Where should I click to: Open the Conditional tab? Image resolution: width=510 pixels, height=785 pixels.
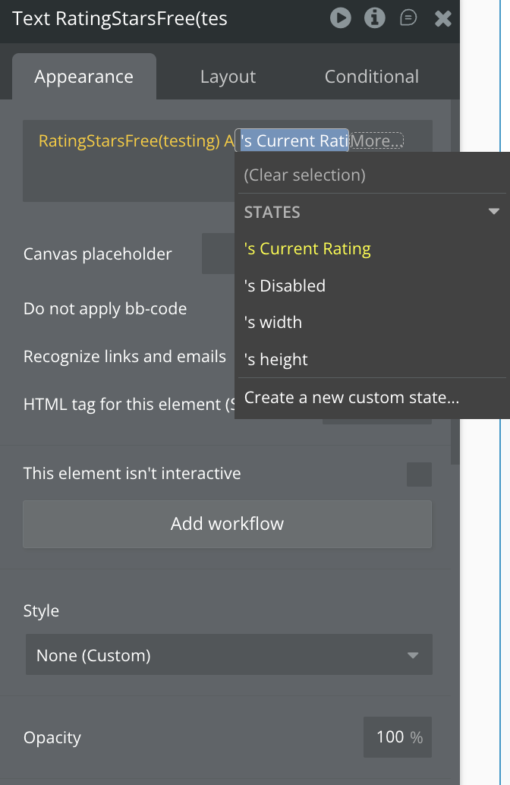(371, 77)
